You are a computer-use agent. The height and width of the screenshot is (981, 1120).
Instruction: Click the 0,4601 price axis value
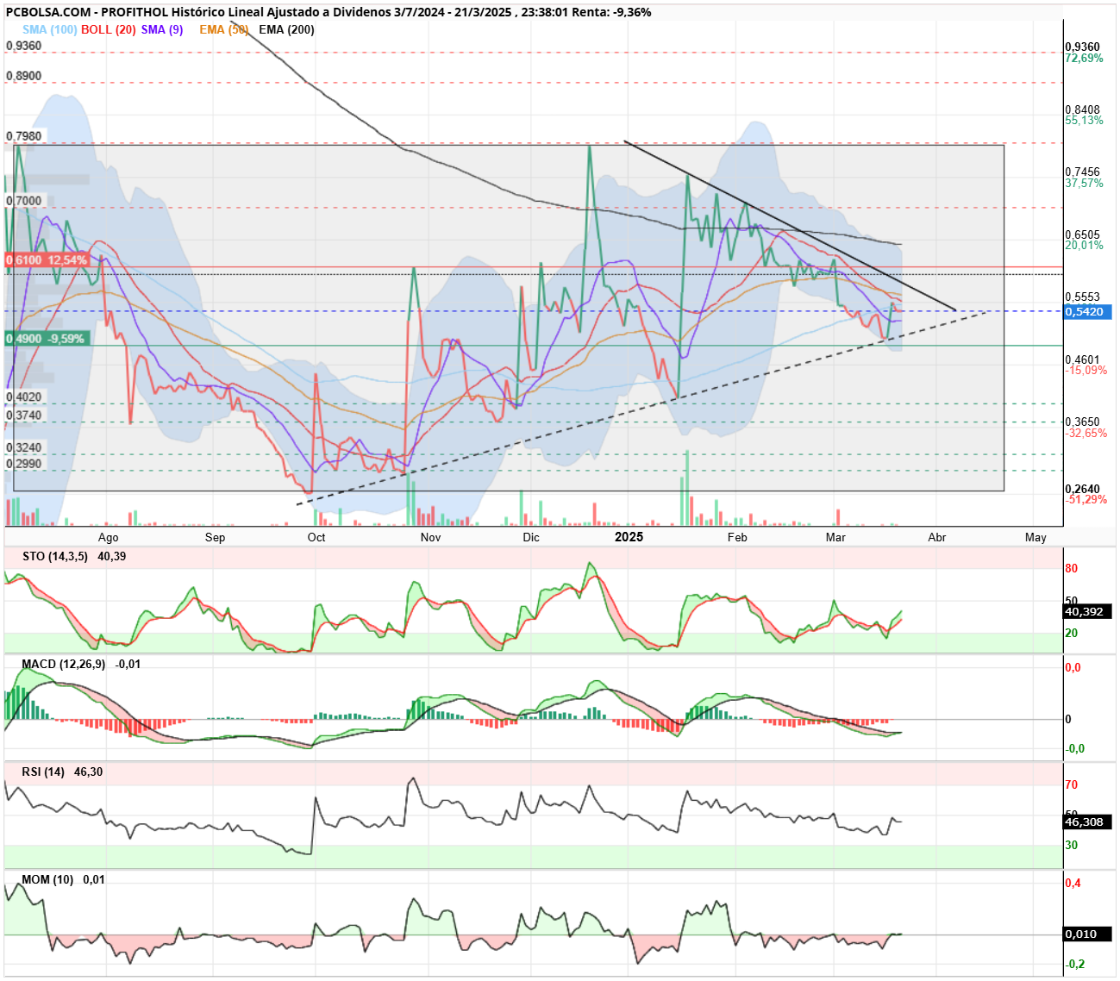[x=1082, y=359]
